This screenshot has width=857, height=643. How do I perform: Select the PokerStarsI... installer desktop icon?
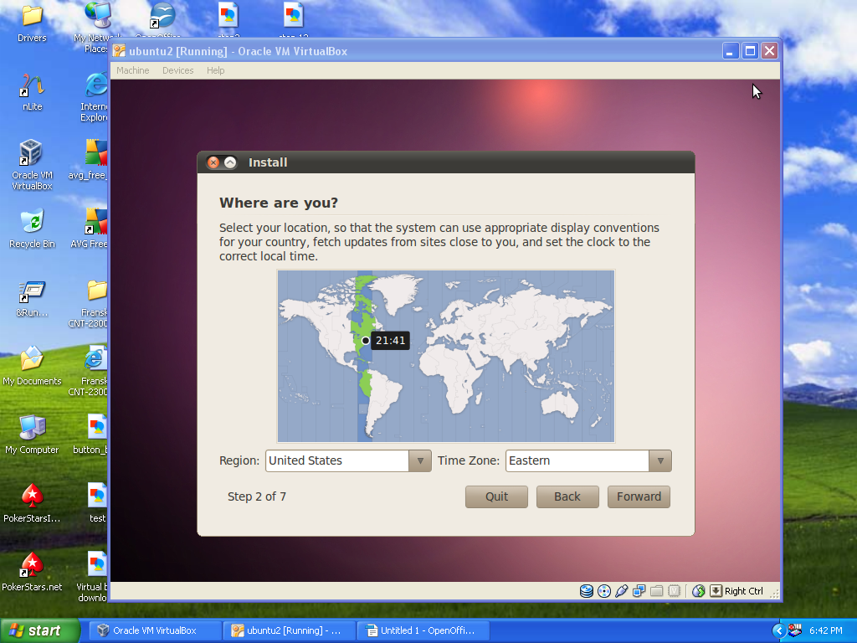pos(32,503)
